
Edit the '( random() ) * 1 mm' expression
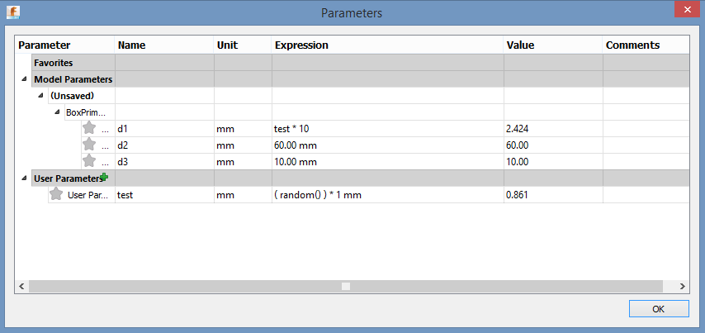387,195
